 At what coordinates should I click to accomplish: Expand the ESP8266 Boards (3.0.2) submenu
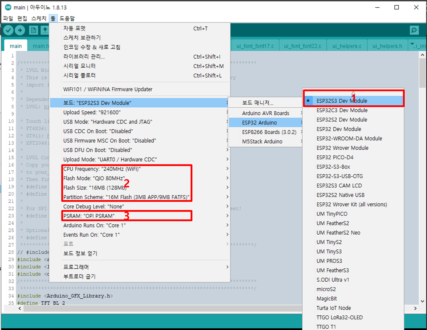coord(265,132)
